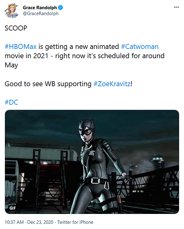
Task: Click the SCOOP text line
Action: [16, 28]
